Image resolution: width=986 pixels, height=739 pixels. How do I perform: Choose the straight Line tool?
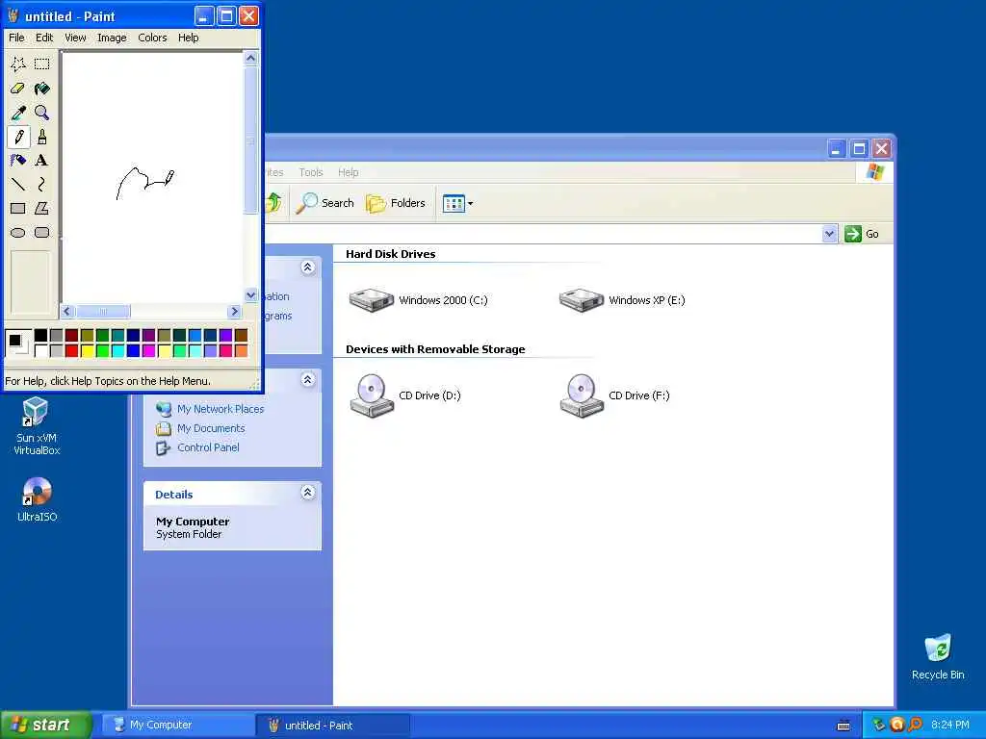(x=18, y=184)
